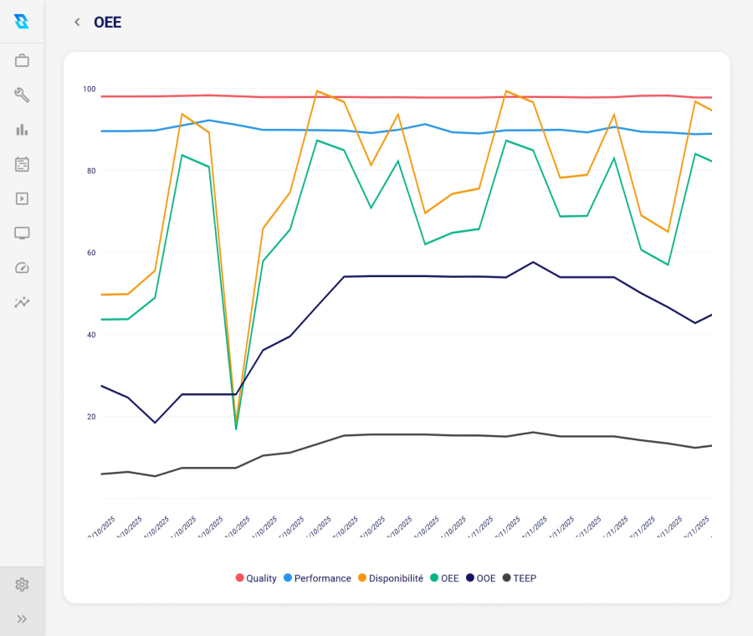Click the gray TEEP line on chart
The image size is (753, 636).
tap(418, 434)
